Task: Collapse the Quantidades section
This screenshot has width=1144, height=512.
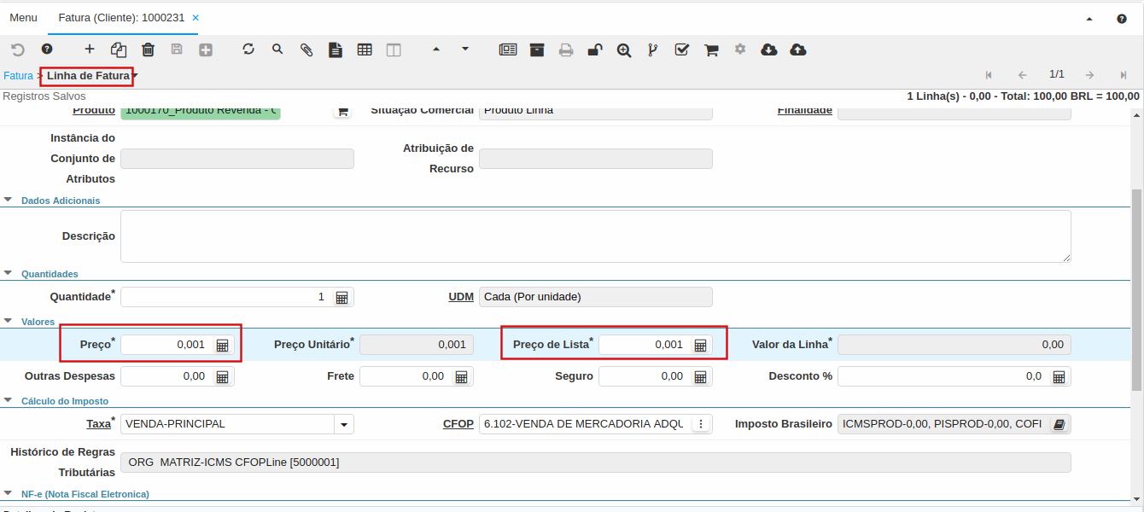Action: [9, 274]
